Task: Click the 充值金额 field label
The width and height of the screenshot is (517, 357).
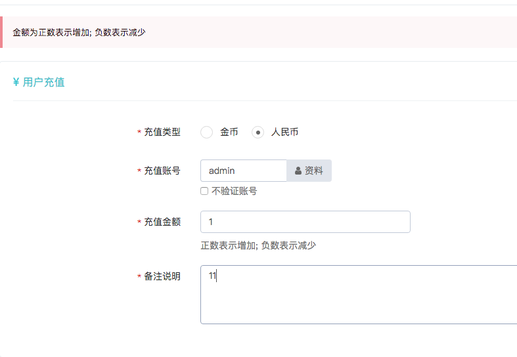Action: tap(162, 222)
